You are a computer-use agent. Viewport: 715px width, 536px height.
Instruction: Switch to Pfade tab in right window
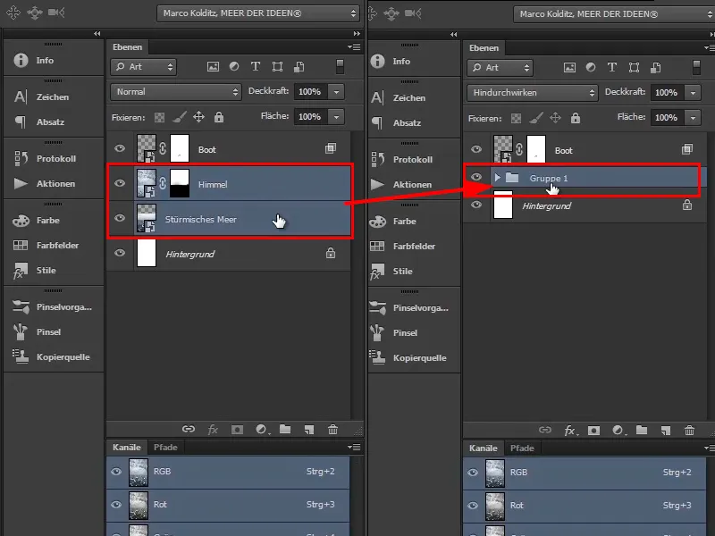(x=522, y=448)
